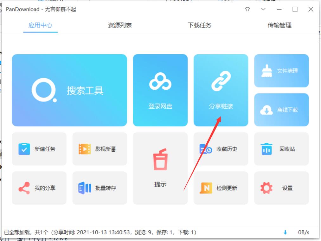The image size is (321, 241).
Task: Click the shirt skin icon in title bar
Action: (x=247, y=9)
